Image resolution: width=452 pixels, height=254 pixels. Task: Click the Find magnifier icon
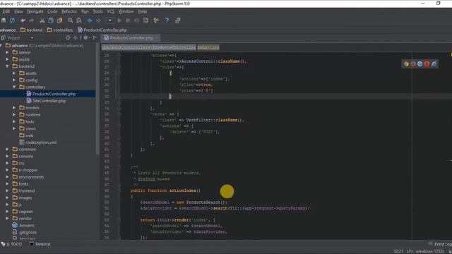point(71,20)
